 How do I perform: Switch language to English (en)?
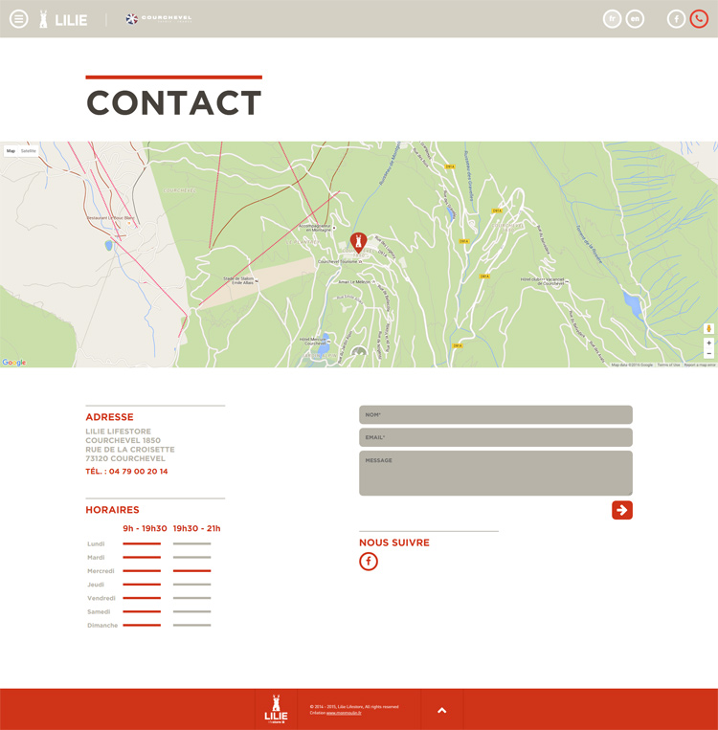(635, 19)
